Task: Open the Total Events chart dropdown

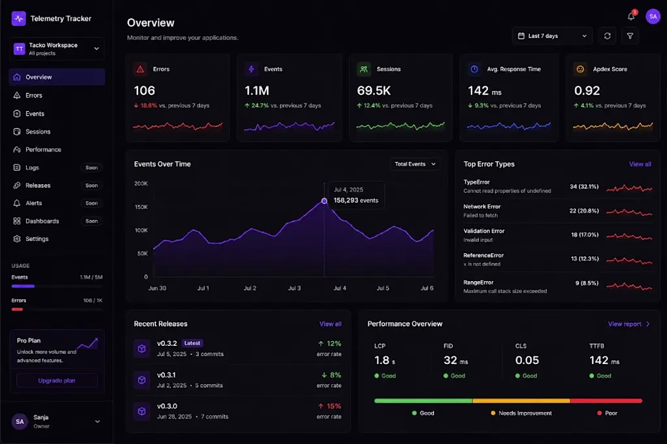Action: [415, 164]
